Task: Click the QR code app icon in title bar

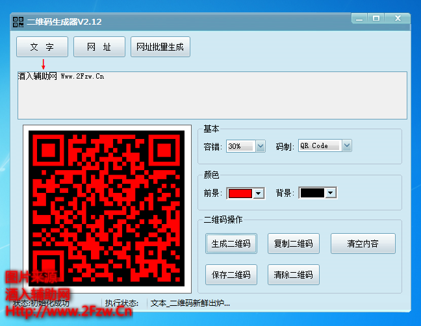Action: (x=18, y=22)
